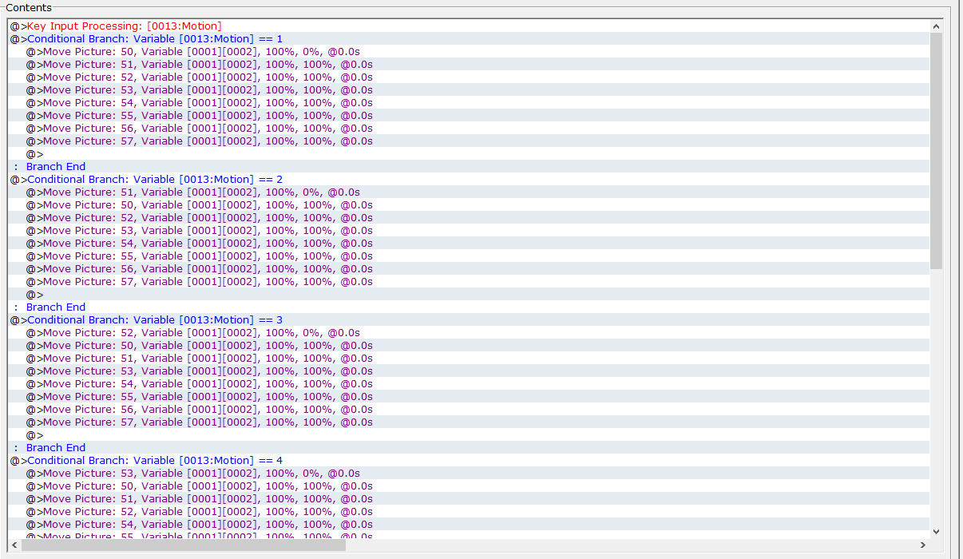Select empty @> line in Motion == 3 branch

point(470,435)
